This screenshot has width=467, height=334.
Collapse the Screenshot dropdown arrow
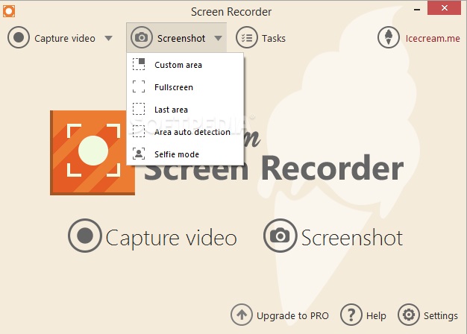[x=219, y=39]
